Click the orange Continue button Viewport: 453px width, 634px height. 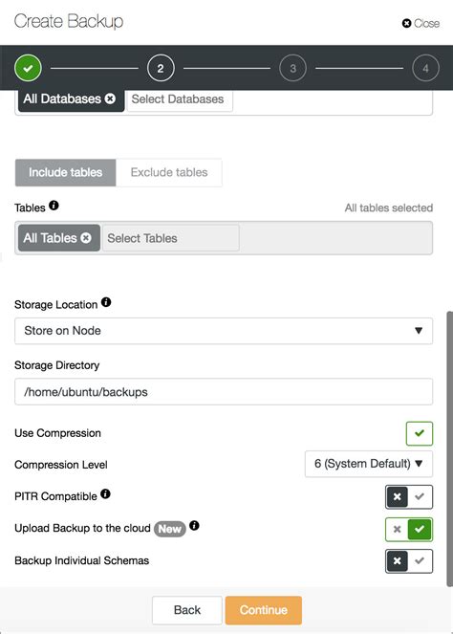[264, 610]
